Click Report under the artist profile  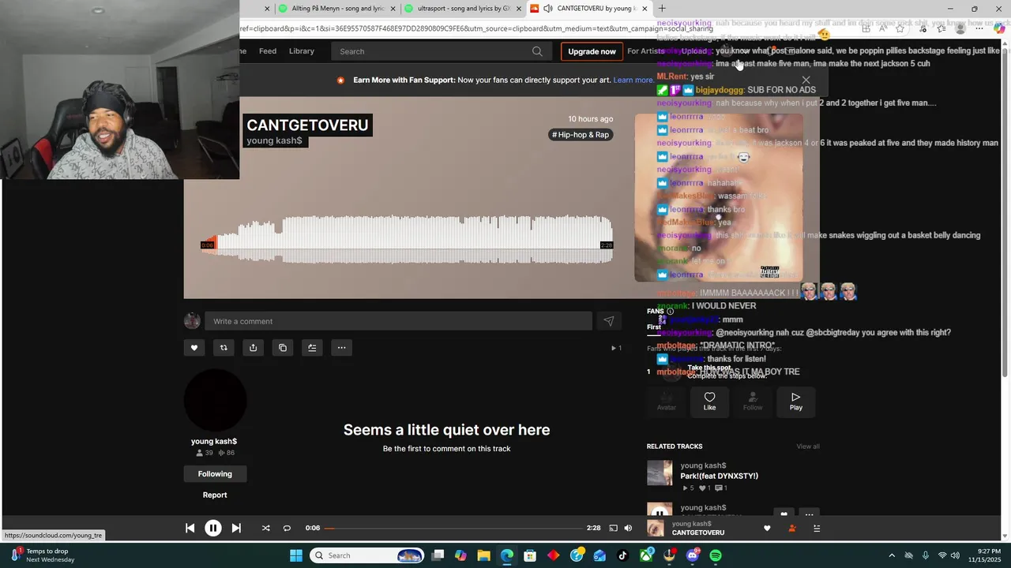[x=215, y=495]
